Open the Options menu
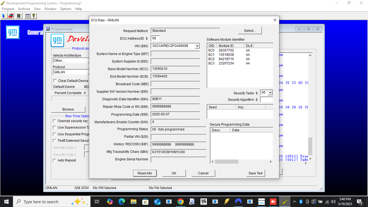This screenshot has width=368, height=207. tap(66, 9)
